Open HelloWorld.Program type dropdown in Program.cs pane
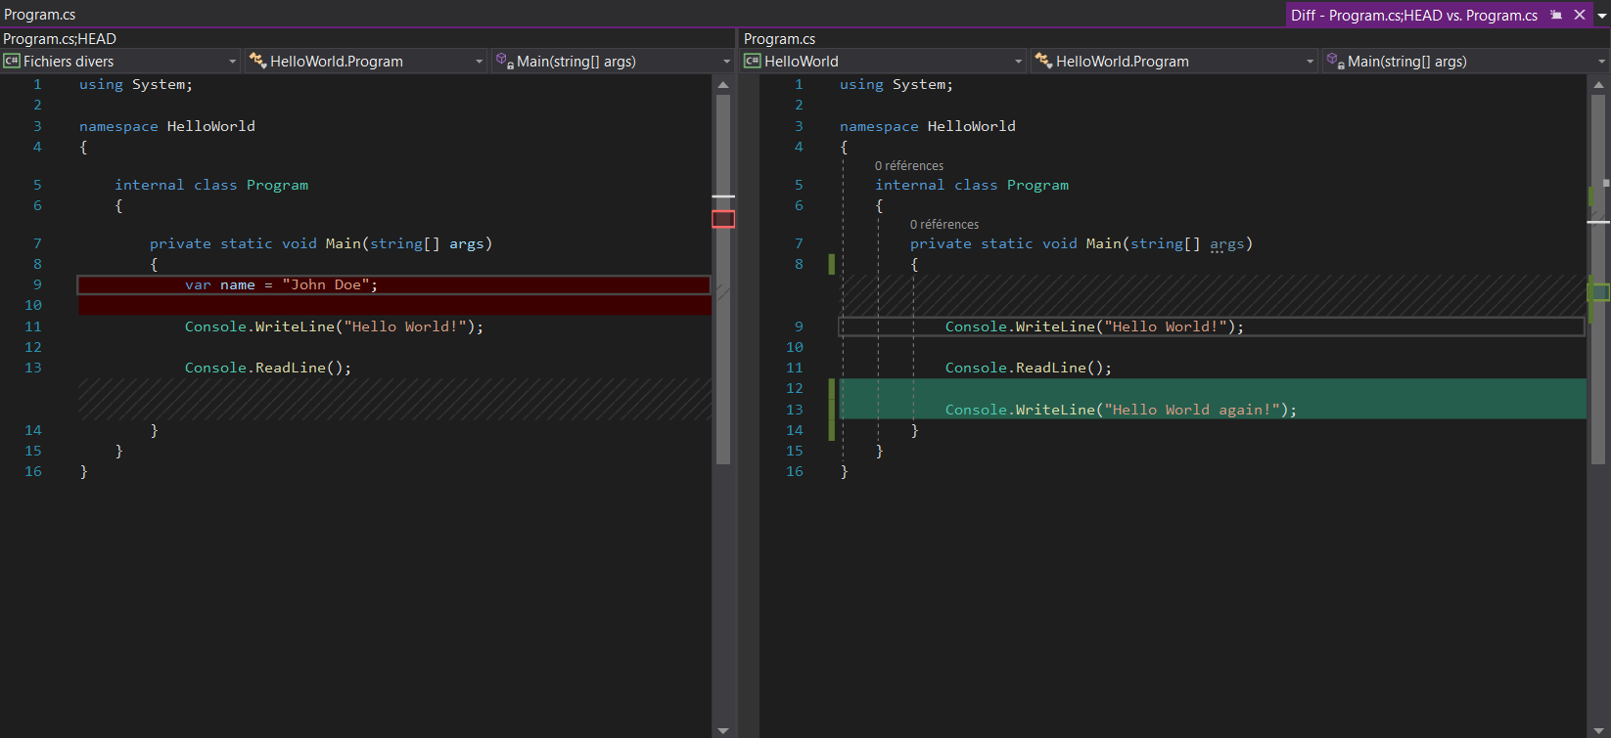The image size is (1611, 738). 1174,61
